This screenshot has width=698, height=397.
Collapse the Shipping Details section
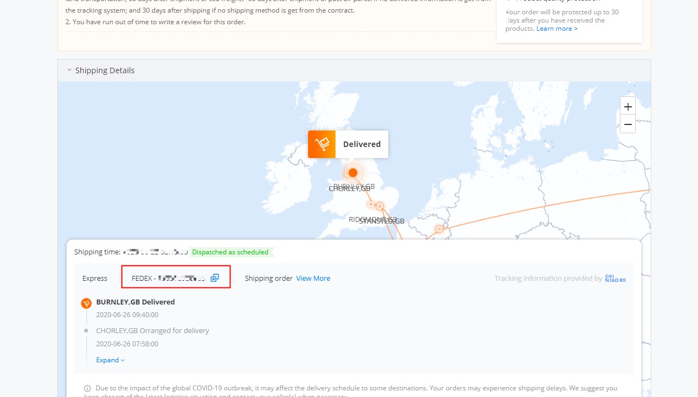[x=69, y=70]
